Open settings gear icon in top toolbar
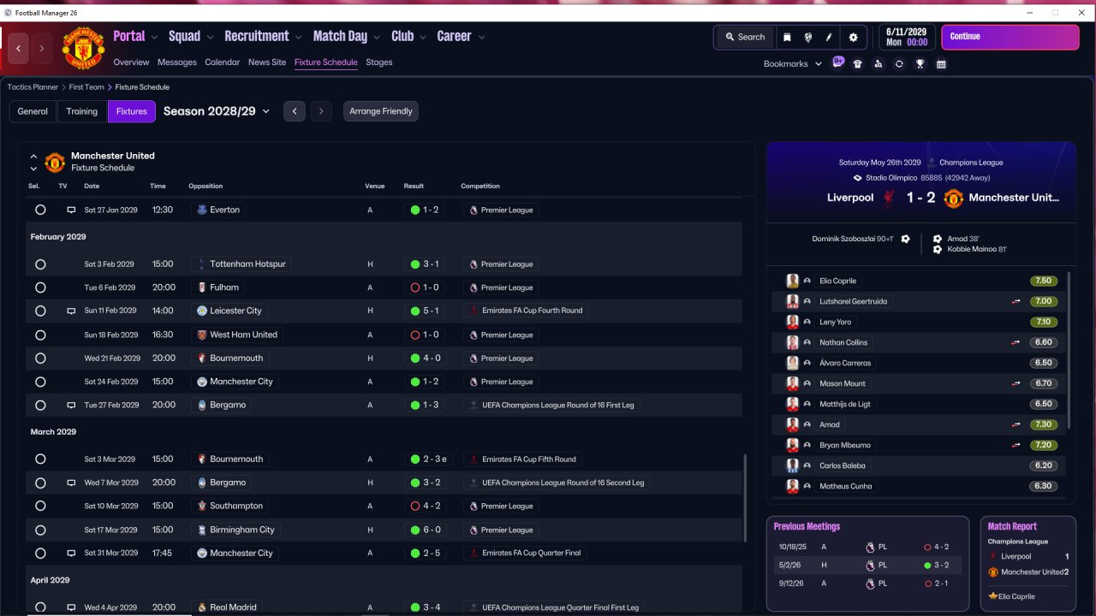 pos(853,37)
